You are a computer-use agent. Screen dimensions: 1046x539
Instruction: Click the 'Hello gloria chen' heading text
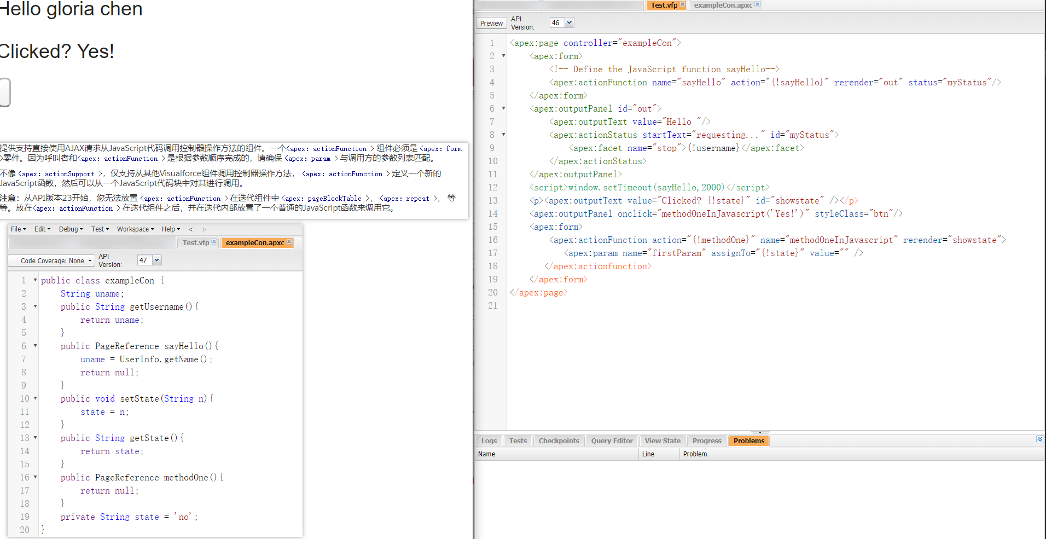pos(71,9)
